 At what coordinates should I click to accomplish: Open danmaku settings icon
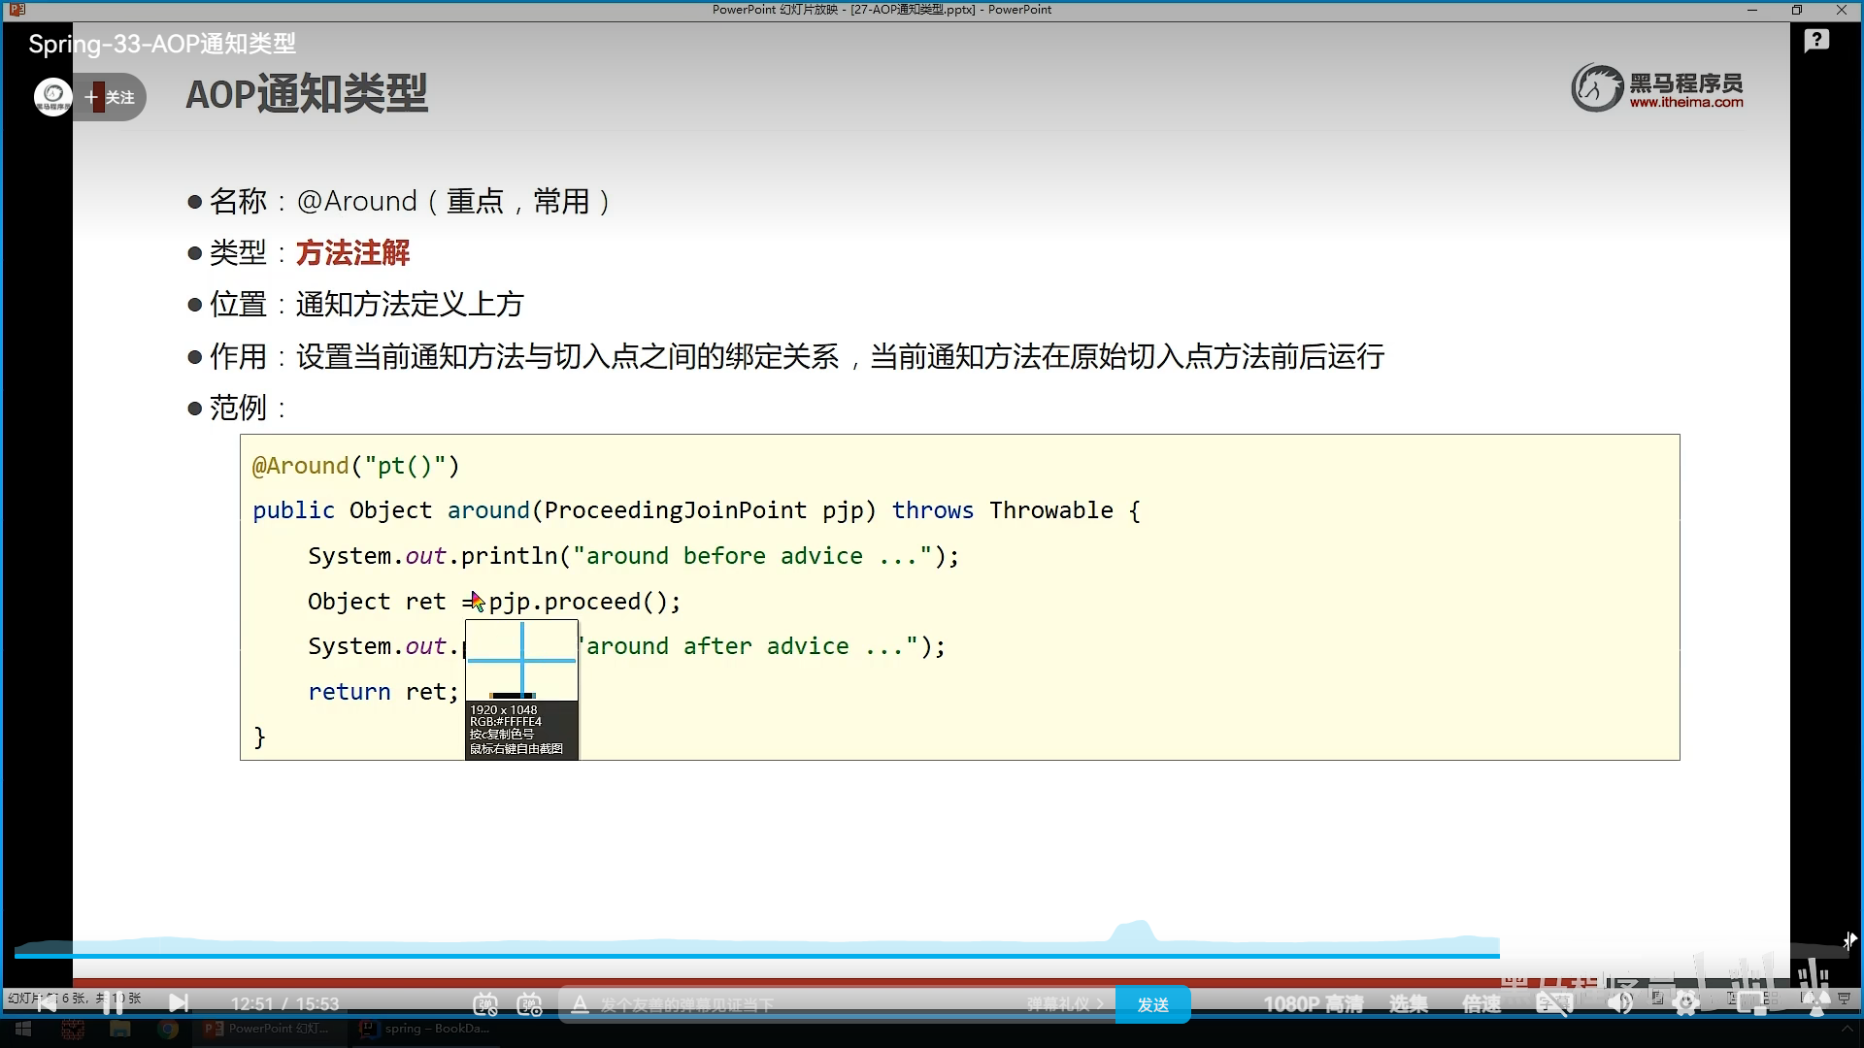point(530,1005)
